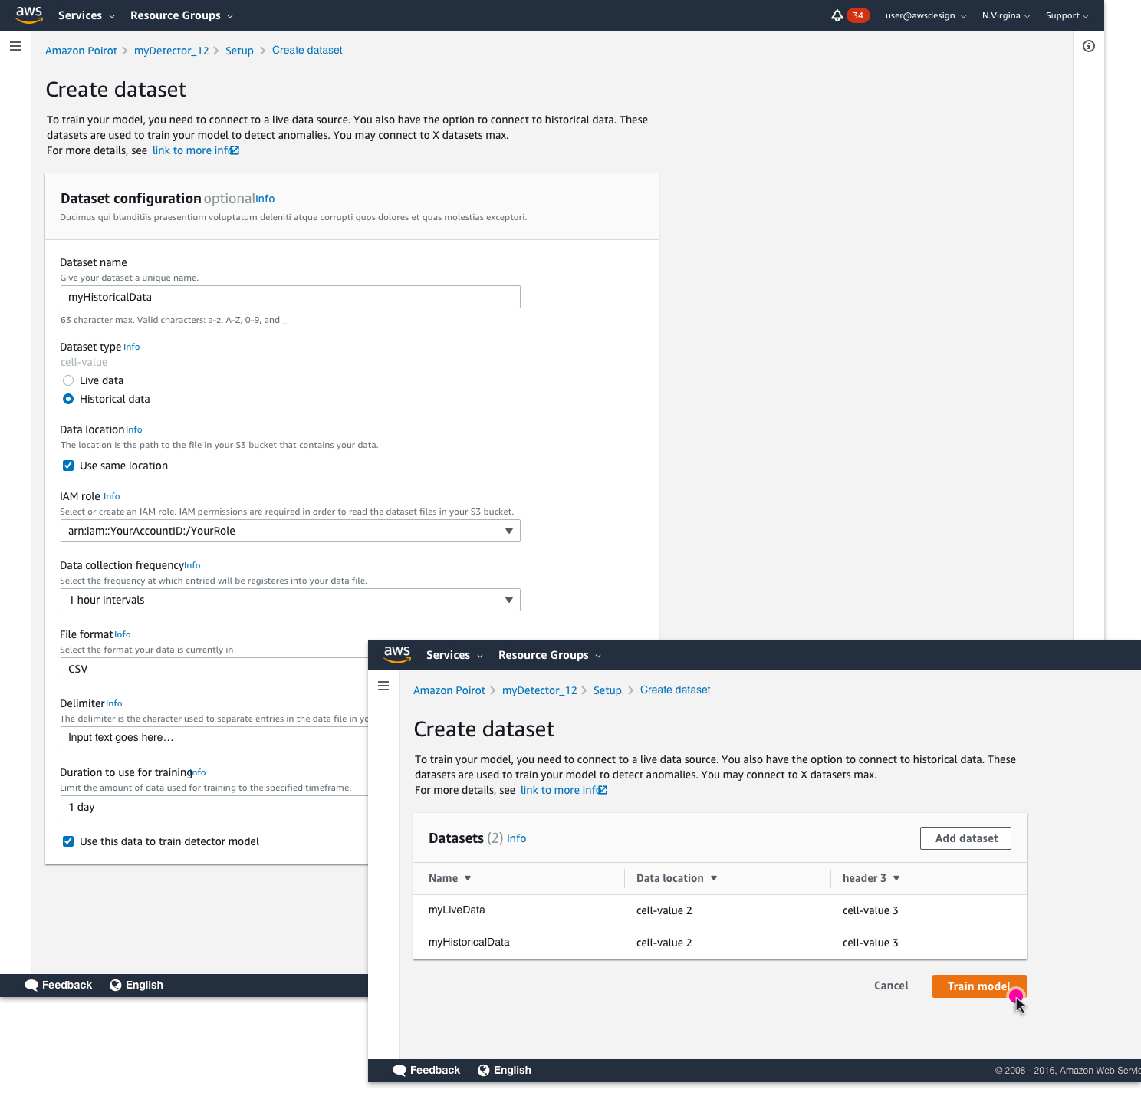Open Info link next to Delimiter

[114, 703]
